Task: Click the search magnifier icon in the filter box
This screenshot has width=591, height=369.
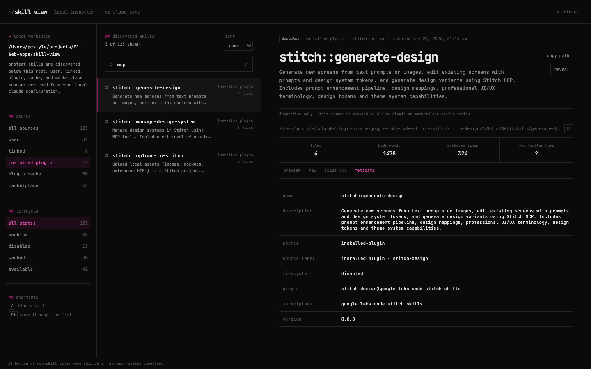Action: point(111,65)
